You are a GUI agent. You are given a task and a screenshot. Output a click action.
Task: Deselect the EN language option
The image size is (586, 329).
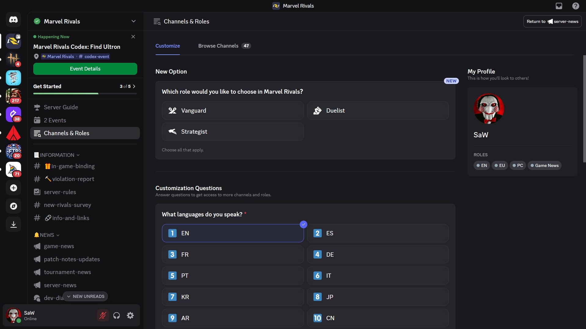[x=233, y=233]
